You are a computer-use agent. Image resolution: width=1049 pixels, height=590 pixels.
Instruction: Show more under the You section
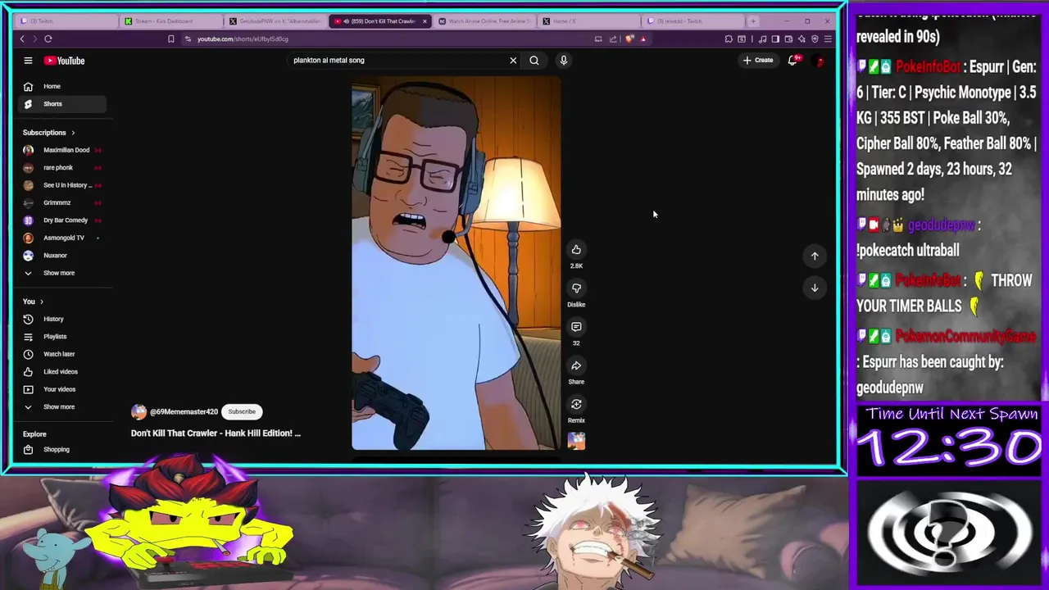[61, 406]
